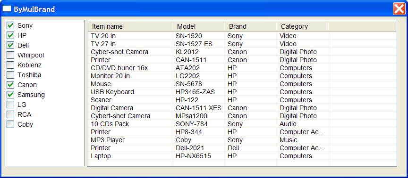Enable the Koblenz brand filter
The height and width of the screenshot is (178, 408).
(10, 65)
